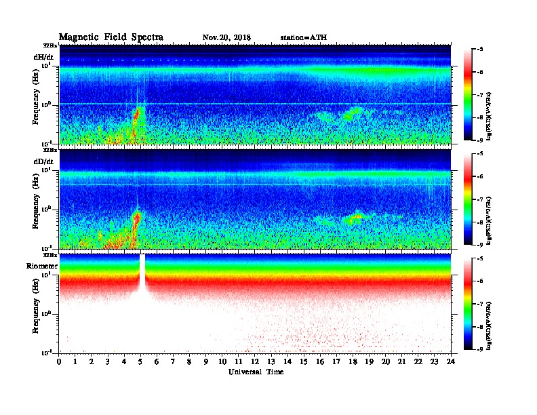
Task: Click the red burst near 5 UT in dH/dt
Action: pyautogui.click(x=136, y=118)
